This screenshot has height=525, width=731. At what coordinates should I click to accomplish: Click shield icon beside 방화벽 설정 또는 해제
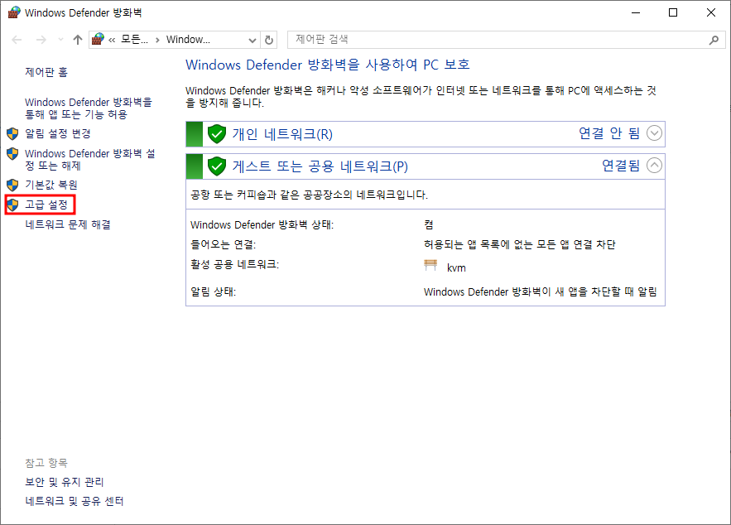[12, 153]
